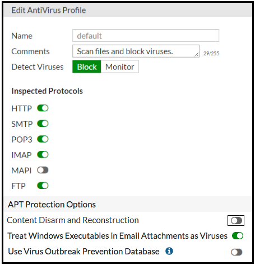
Task: Enable Use Virus Outbreak Prevention Database
Action: (x=237, y=252)
